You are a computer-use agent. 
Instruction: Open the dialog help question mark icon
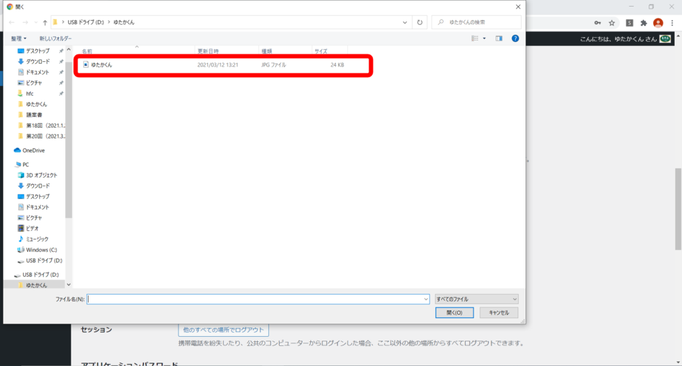coord(515,39)
